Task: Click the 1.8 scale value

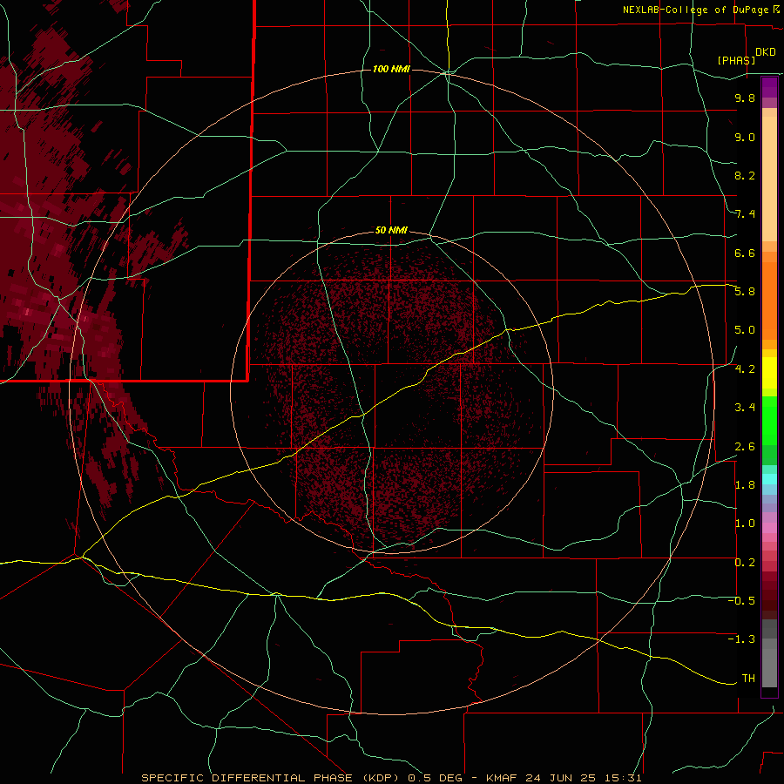Action: point(745,485)
